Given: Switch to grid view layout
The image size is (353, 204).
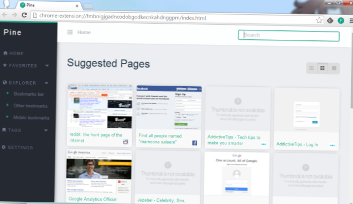Looking at the screenshot, I should click(x=323, y=68).
